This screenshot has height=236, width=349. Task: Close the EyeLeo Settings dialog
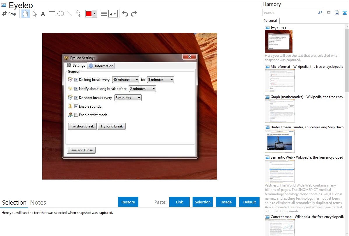pyautogui.click(x=190, y=56)
